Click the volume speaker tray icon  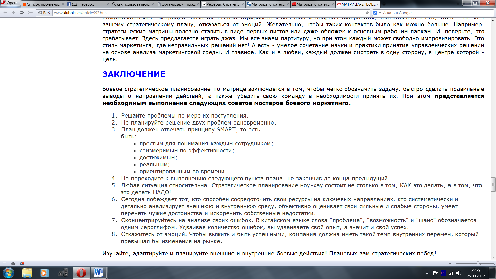[459, 273]
